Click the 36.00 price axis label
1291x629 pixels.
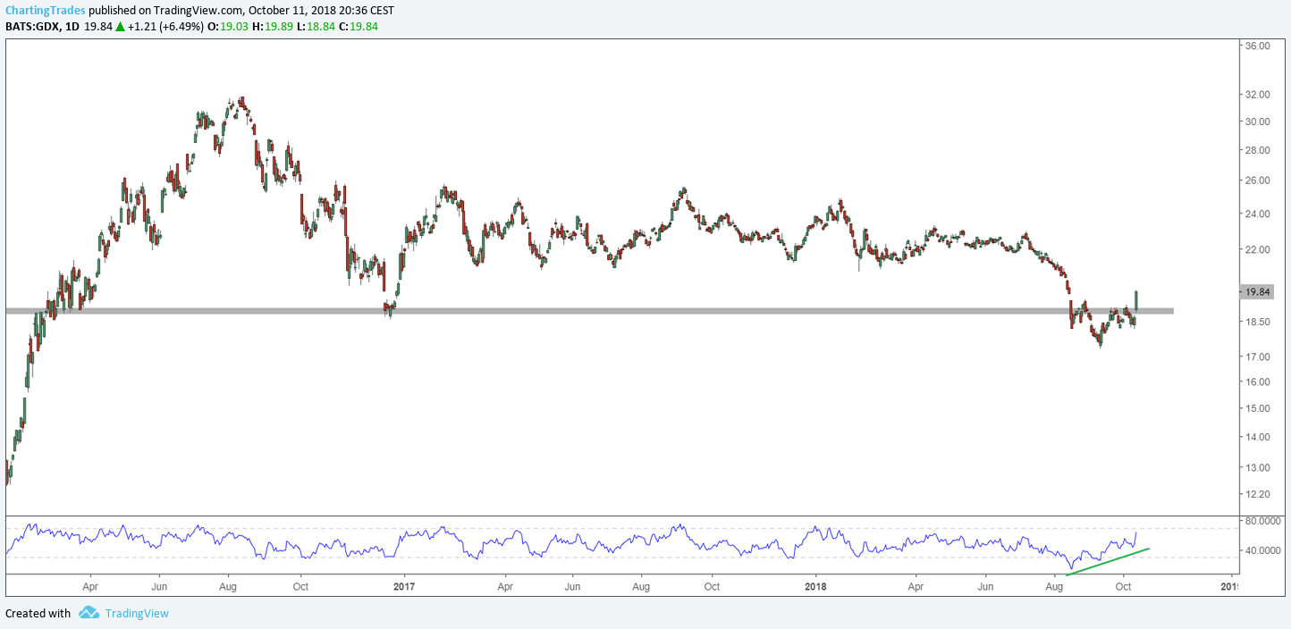(x=1257, y=46)
